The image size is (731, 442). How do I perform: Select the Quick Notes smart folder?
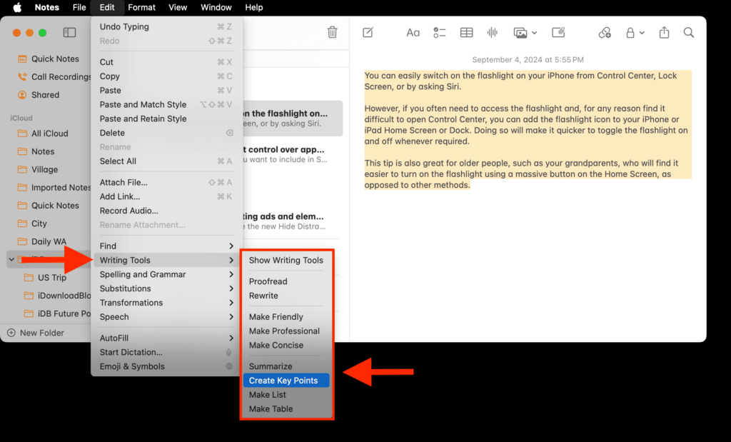point(54,59)
